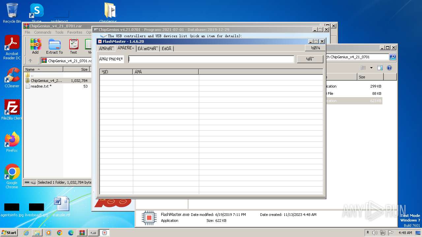Click the Test icon in WinRAR toolbar
This screenshot has width=422, height=237.
point(74,46)
